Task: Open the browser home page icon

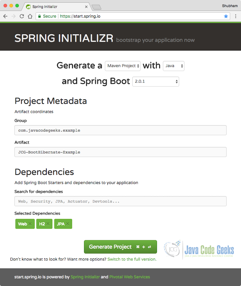Action: click(30, 16)
